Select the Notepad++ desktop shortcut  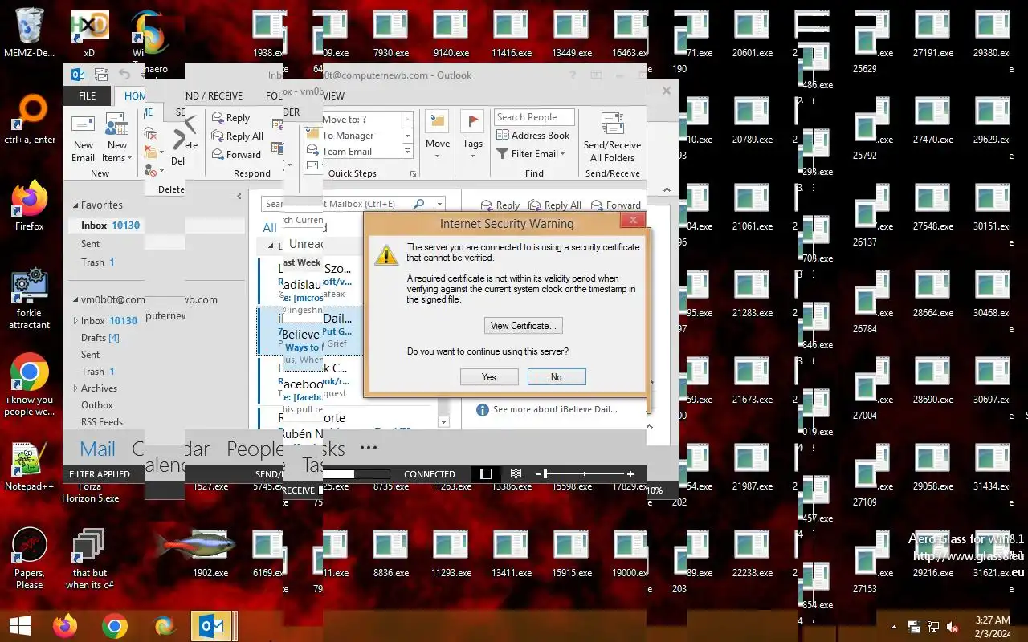[30, 466]
